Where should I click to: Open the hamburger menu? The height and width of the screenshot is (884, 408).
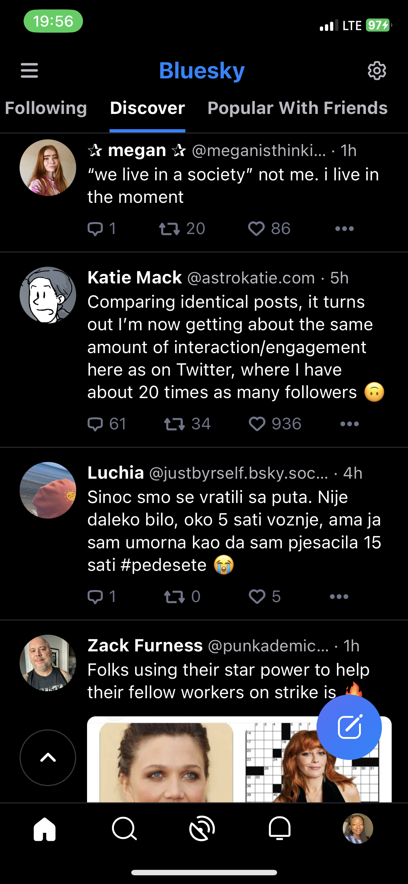(x=29, y=70)
